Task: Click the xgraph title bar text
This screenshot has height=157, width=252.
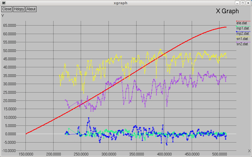Action: pyautogui.click(x=120, y=3)
